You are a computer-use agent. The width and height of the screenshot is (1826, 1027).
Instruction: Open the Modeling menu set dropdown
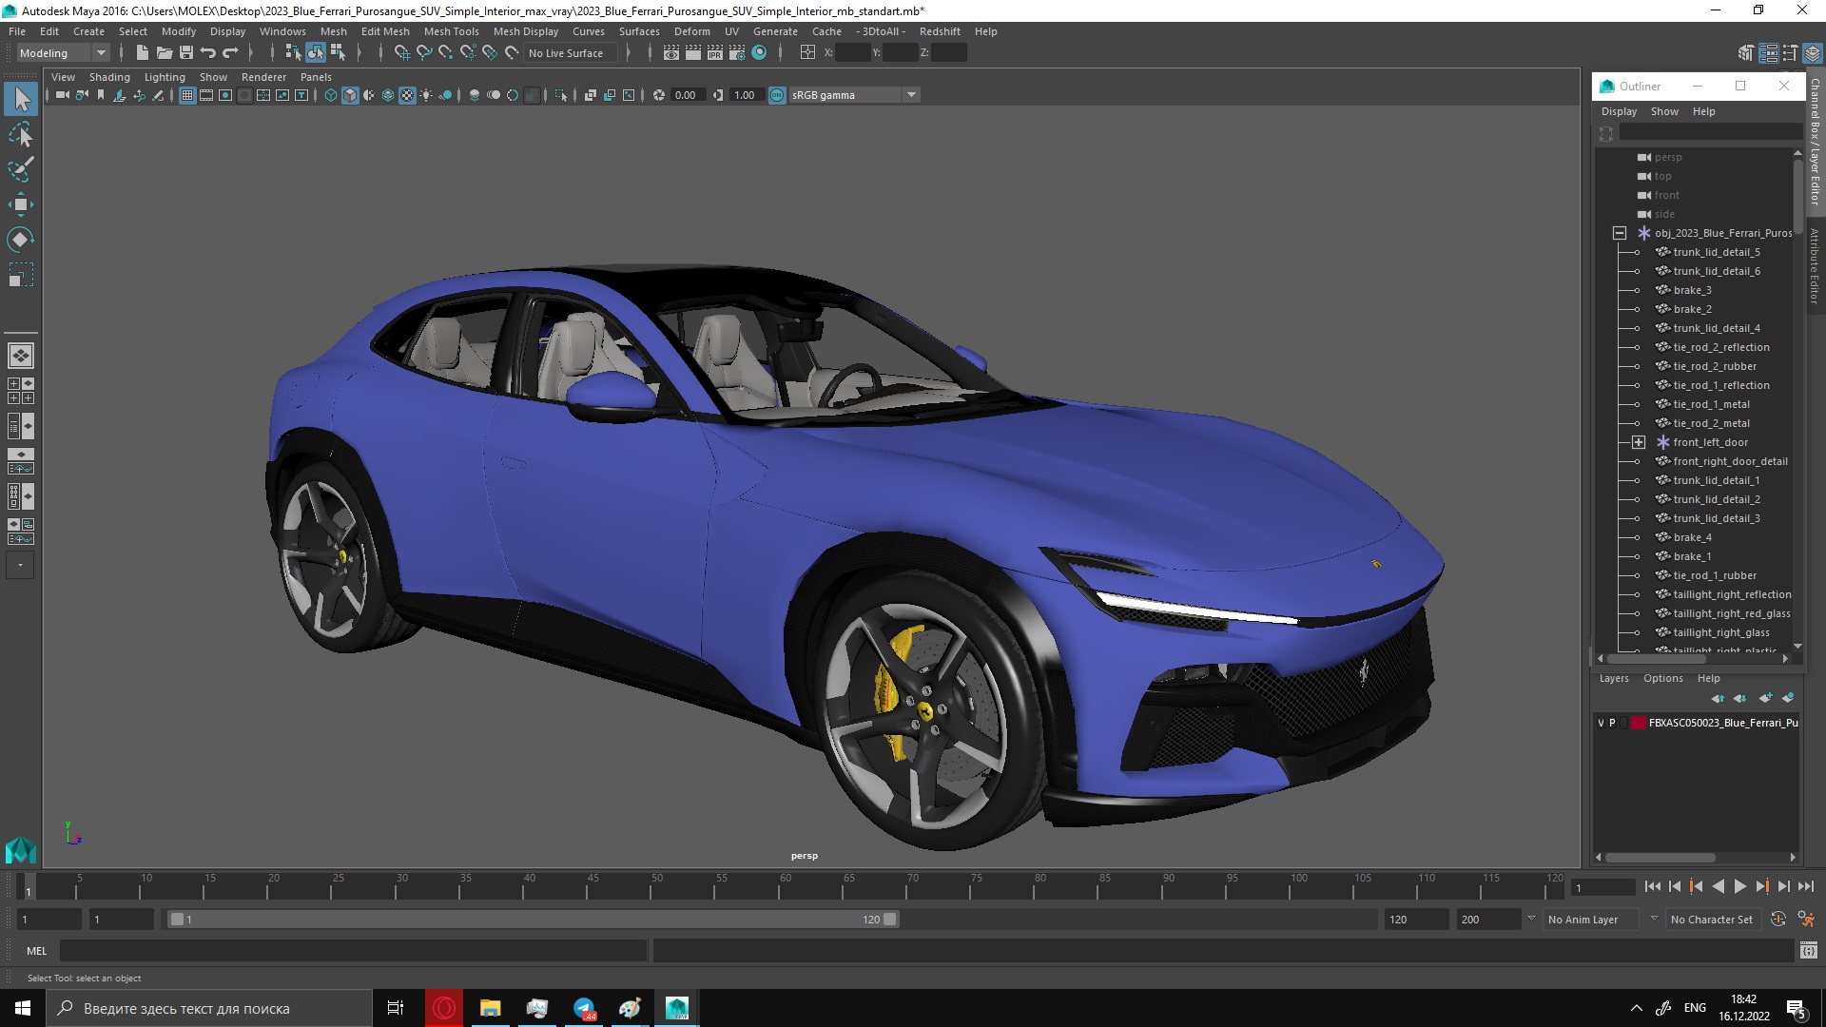[x=100, y=53]
